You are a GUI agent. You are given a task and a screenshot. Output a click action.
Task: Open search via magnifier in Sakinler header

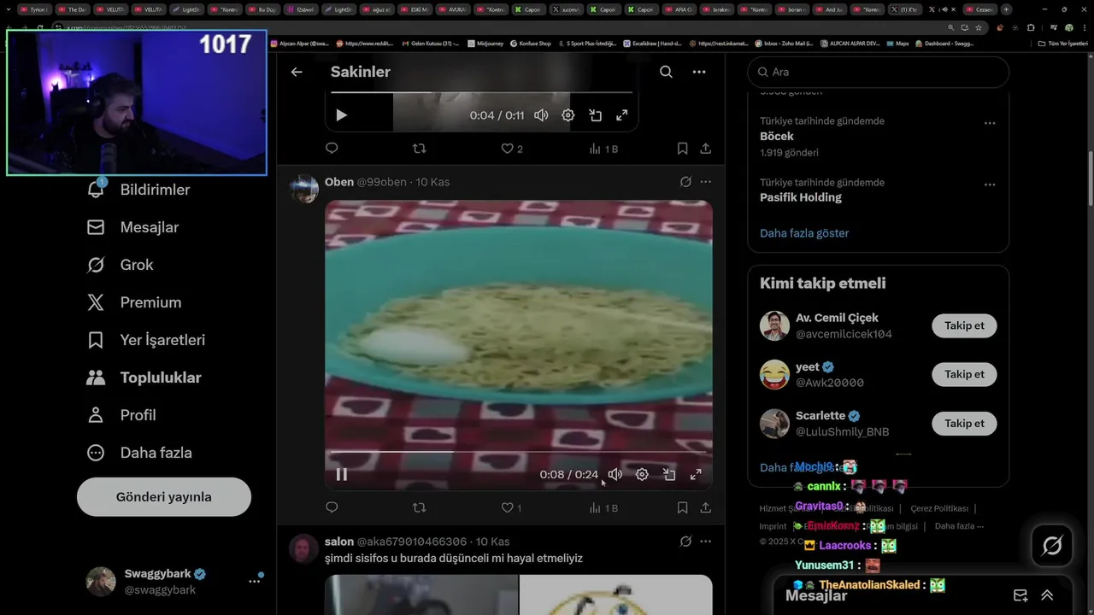coord(666,72)
